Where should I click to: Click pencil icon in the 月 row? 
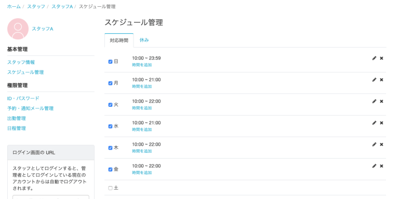(374, 80)
